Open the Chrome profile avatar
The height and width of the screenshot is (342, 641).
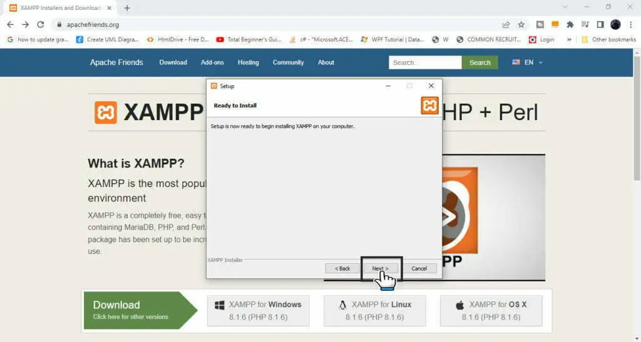point(615,24)
